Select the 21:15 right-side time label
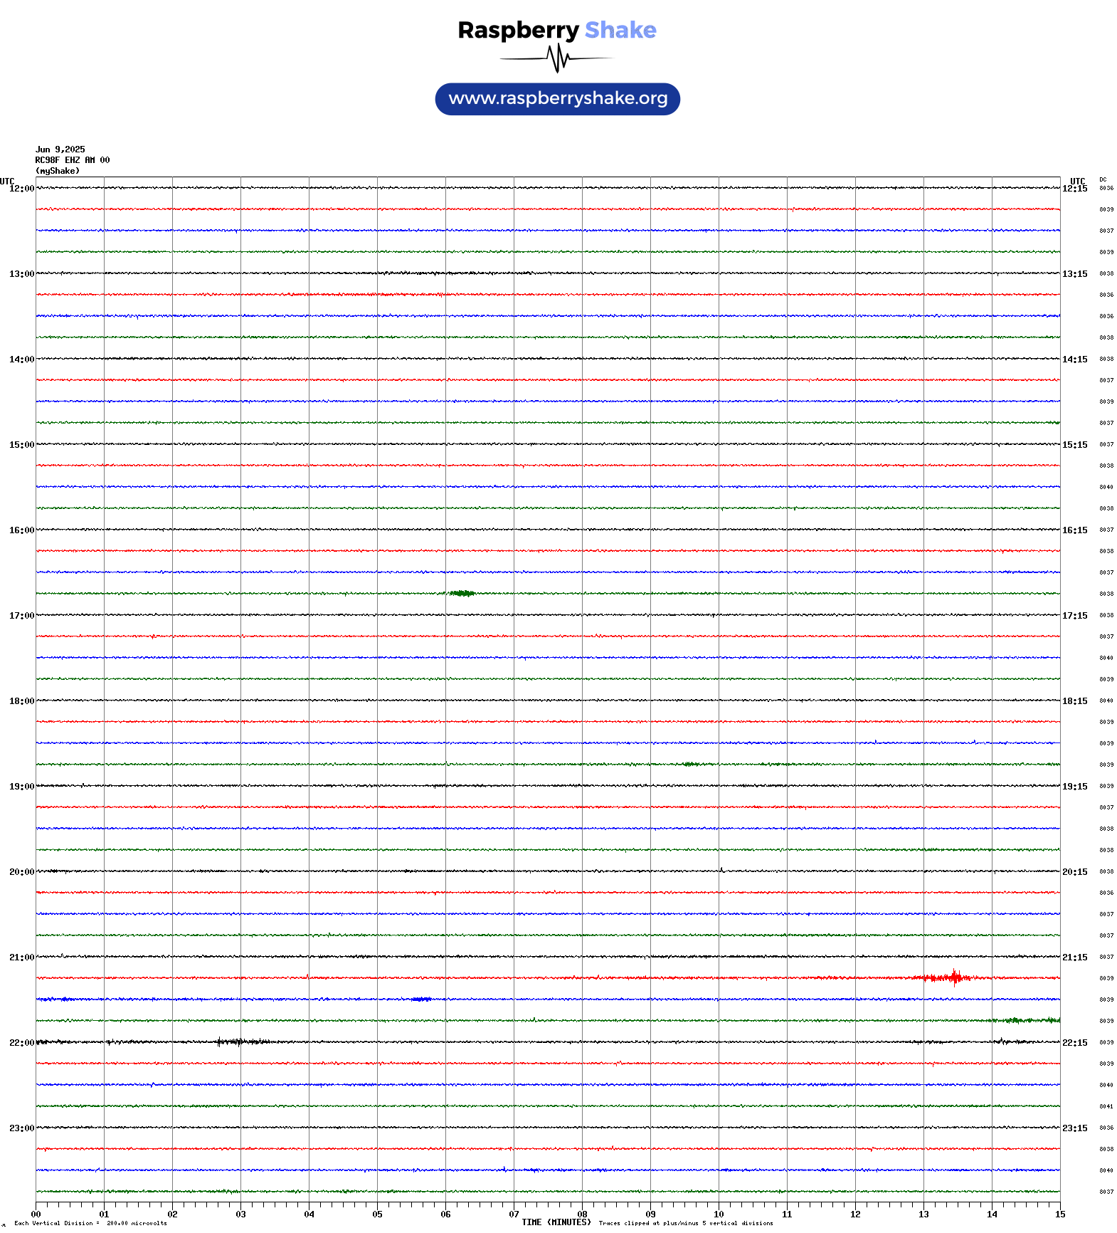1117x1233 pixels. tap(1075, 957)
